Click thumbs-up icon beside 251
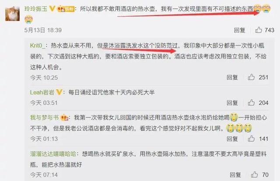This screenshot has height=181, width=280. pyautogui.click(x=251, y=77)
